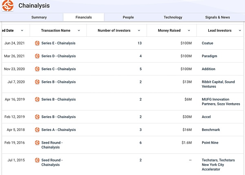Screen dimensions: 245x175
Task: Click lead investor Point Nine
Action: pos(210,142)
